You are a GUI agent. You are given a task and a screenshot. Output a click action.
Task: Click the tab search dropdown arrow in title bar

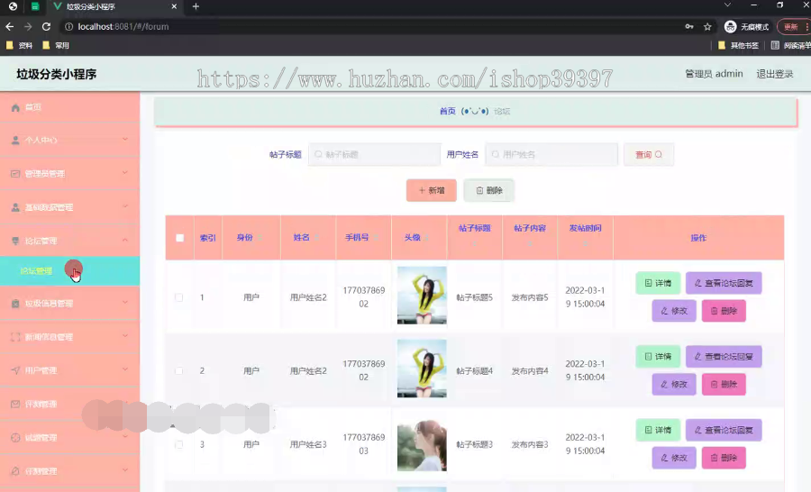tap(727, 5)
